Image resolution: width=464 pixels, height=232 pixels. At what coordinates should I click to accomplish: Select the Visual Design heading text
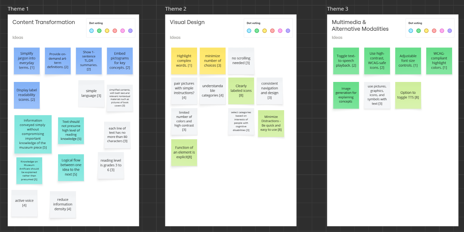187,22
